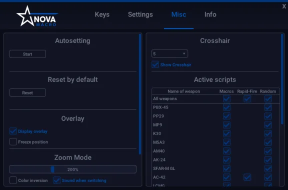Click the Reset by default button
Screen dimensions: 288x190
point(27,92)
